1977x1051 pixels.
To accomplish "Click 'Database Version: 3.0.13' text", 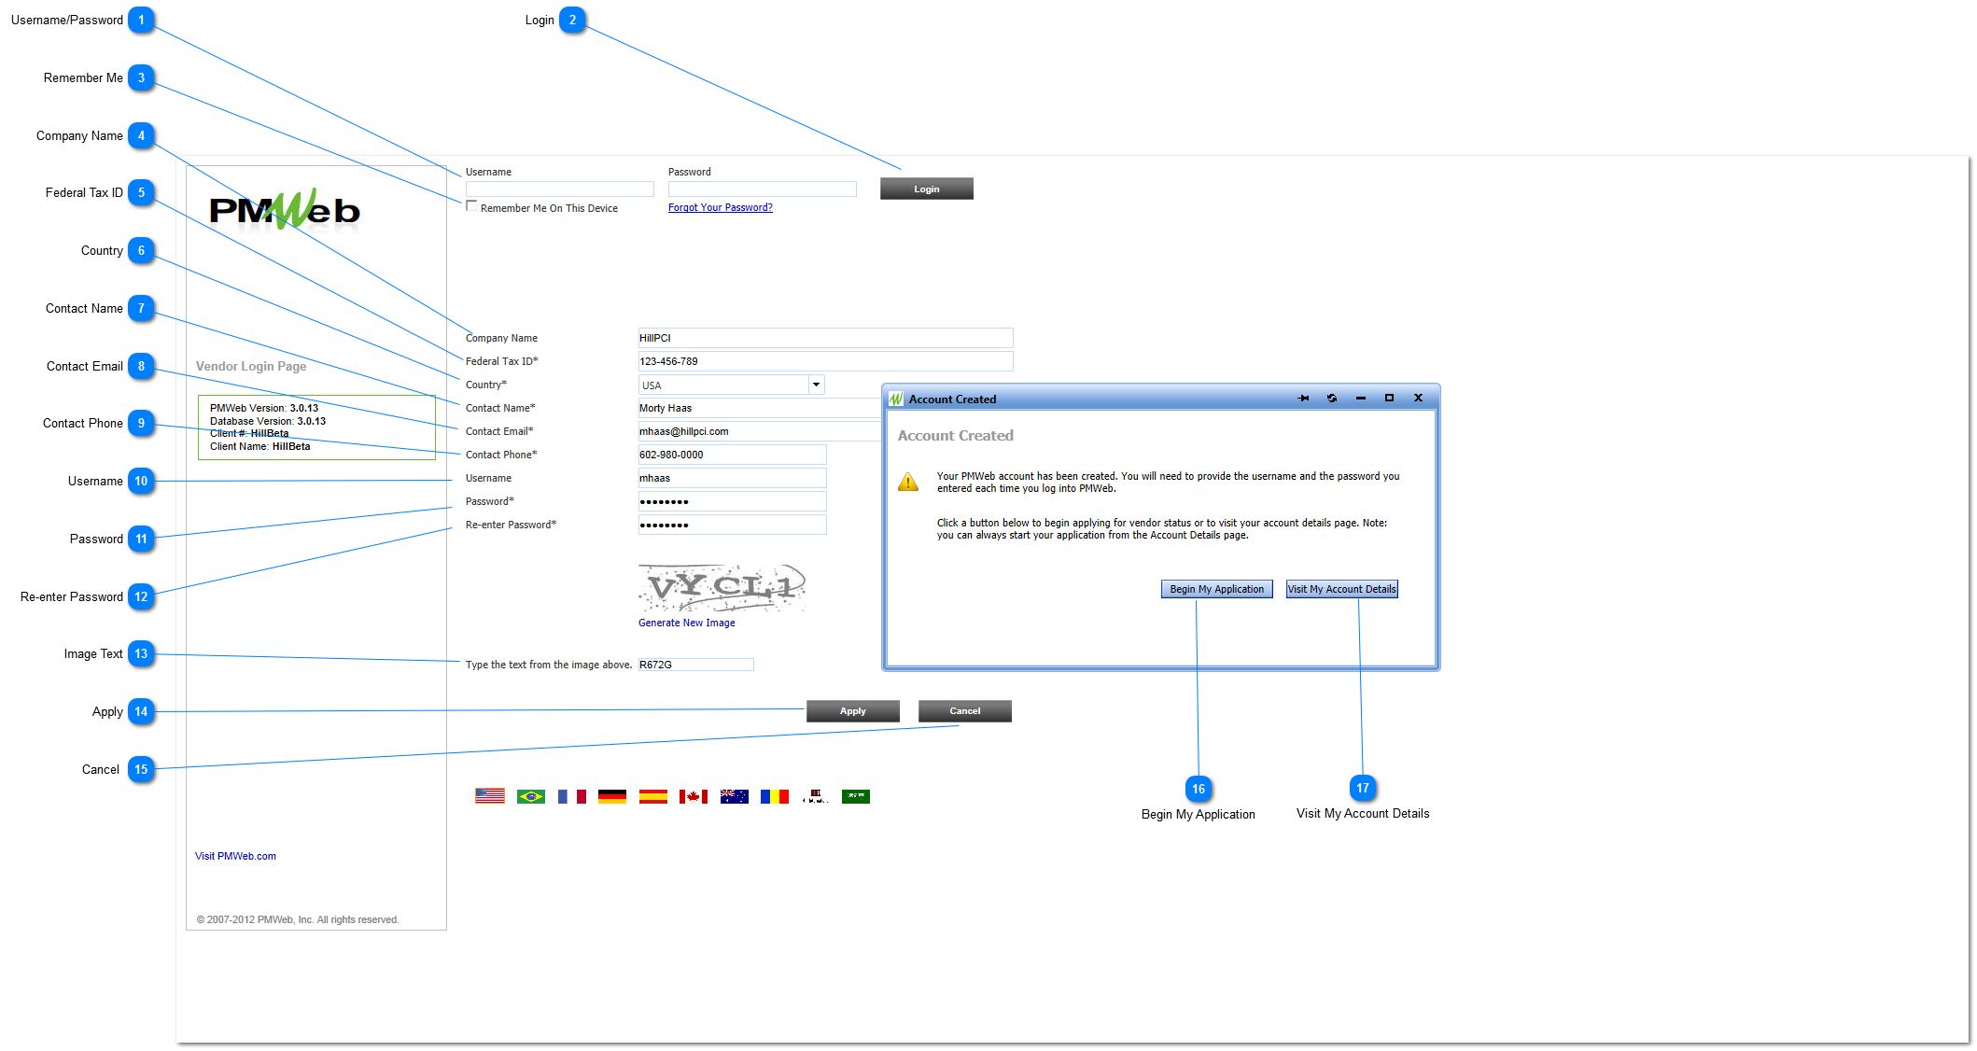I will click(x=268, y=421).
